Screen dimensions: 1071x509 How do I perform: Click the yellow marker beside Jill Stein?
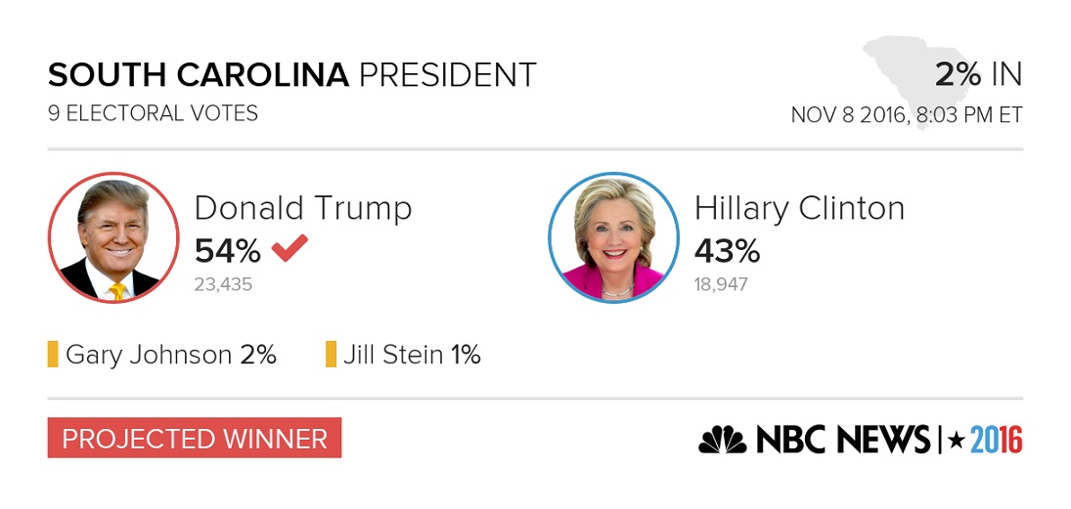point(331,355)
